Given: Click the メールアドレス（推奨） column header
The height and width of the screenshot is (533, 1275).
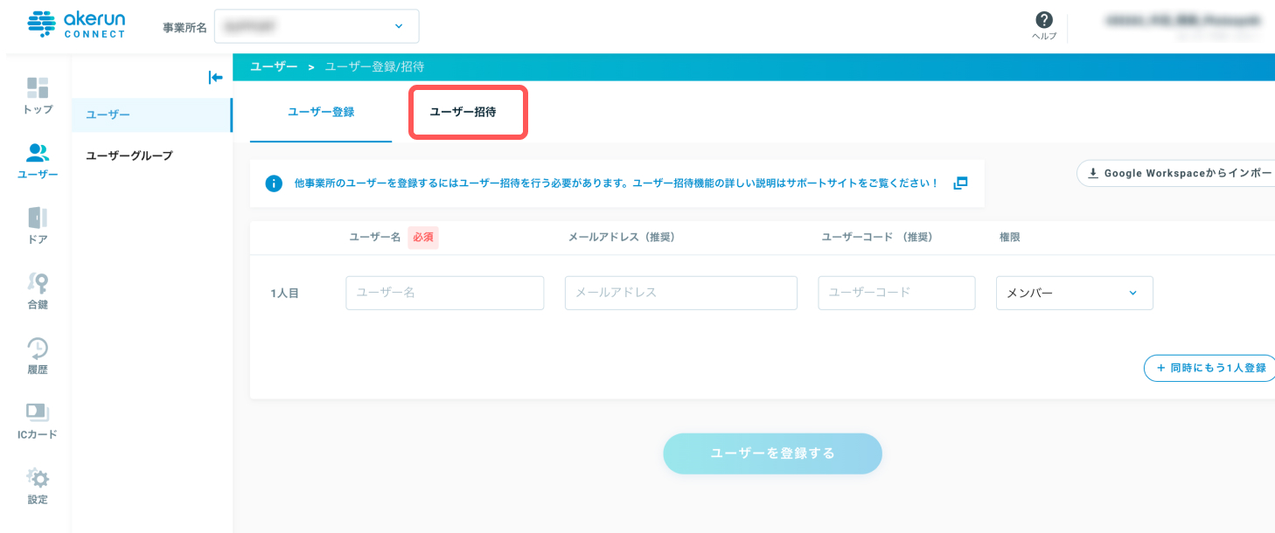Looking at the screenshot, I should 622,237.
